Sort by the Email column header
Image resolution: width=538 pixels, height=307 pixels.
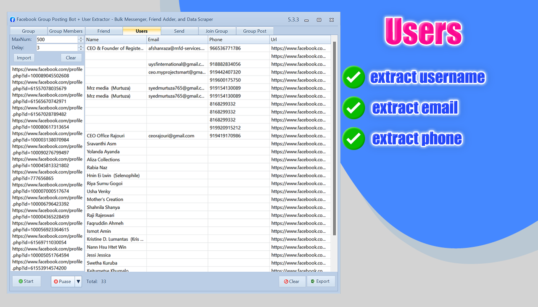point(177,39)
